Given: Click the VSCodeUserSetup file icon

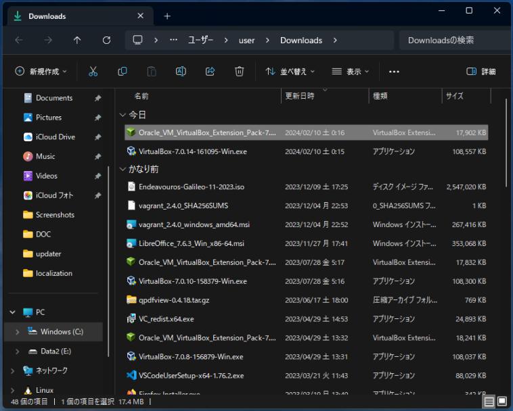Looking at the screenshot, I should point(131,375).
